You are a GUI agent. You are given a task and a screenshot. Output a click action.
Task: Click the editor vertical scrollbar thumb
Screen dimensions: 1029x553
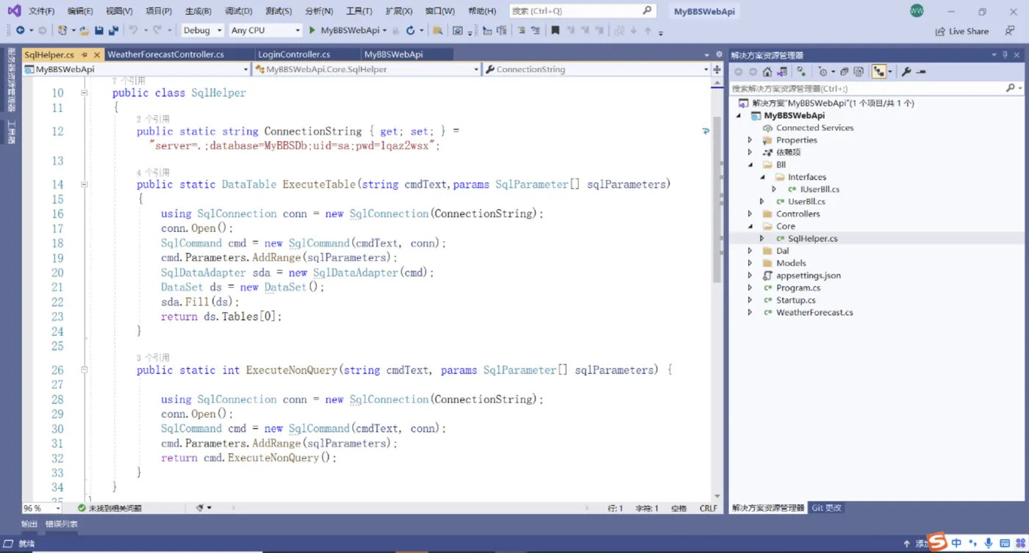coord(717,198)
